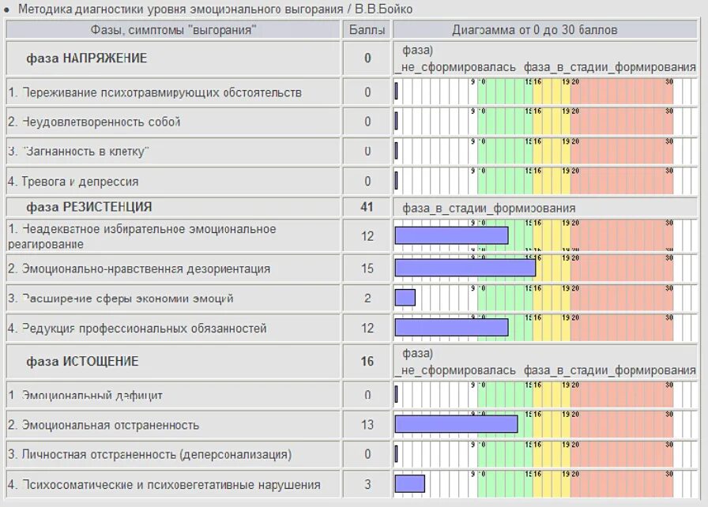Select 'Неадекватное избирательное эмоциональное реагирование' row
The height and width of the screenshot is (507, 708).
173,236
